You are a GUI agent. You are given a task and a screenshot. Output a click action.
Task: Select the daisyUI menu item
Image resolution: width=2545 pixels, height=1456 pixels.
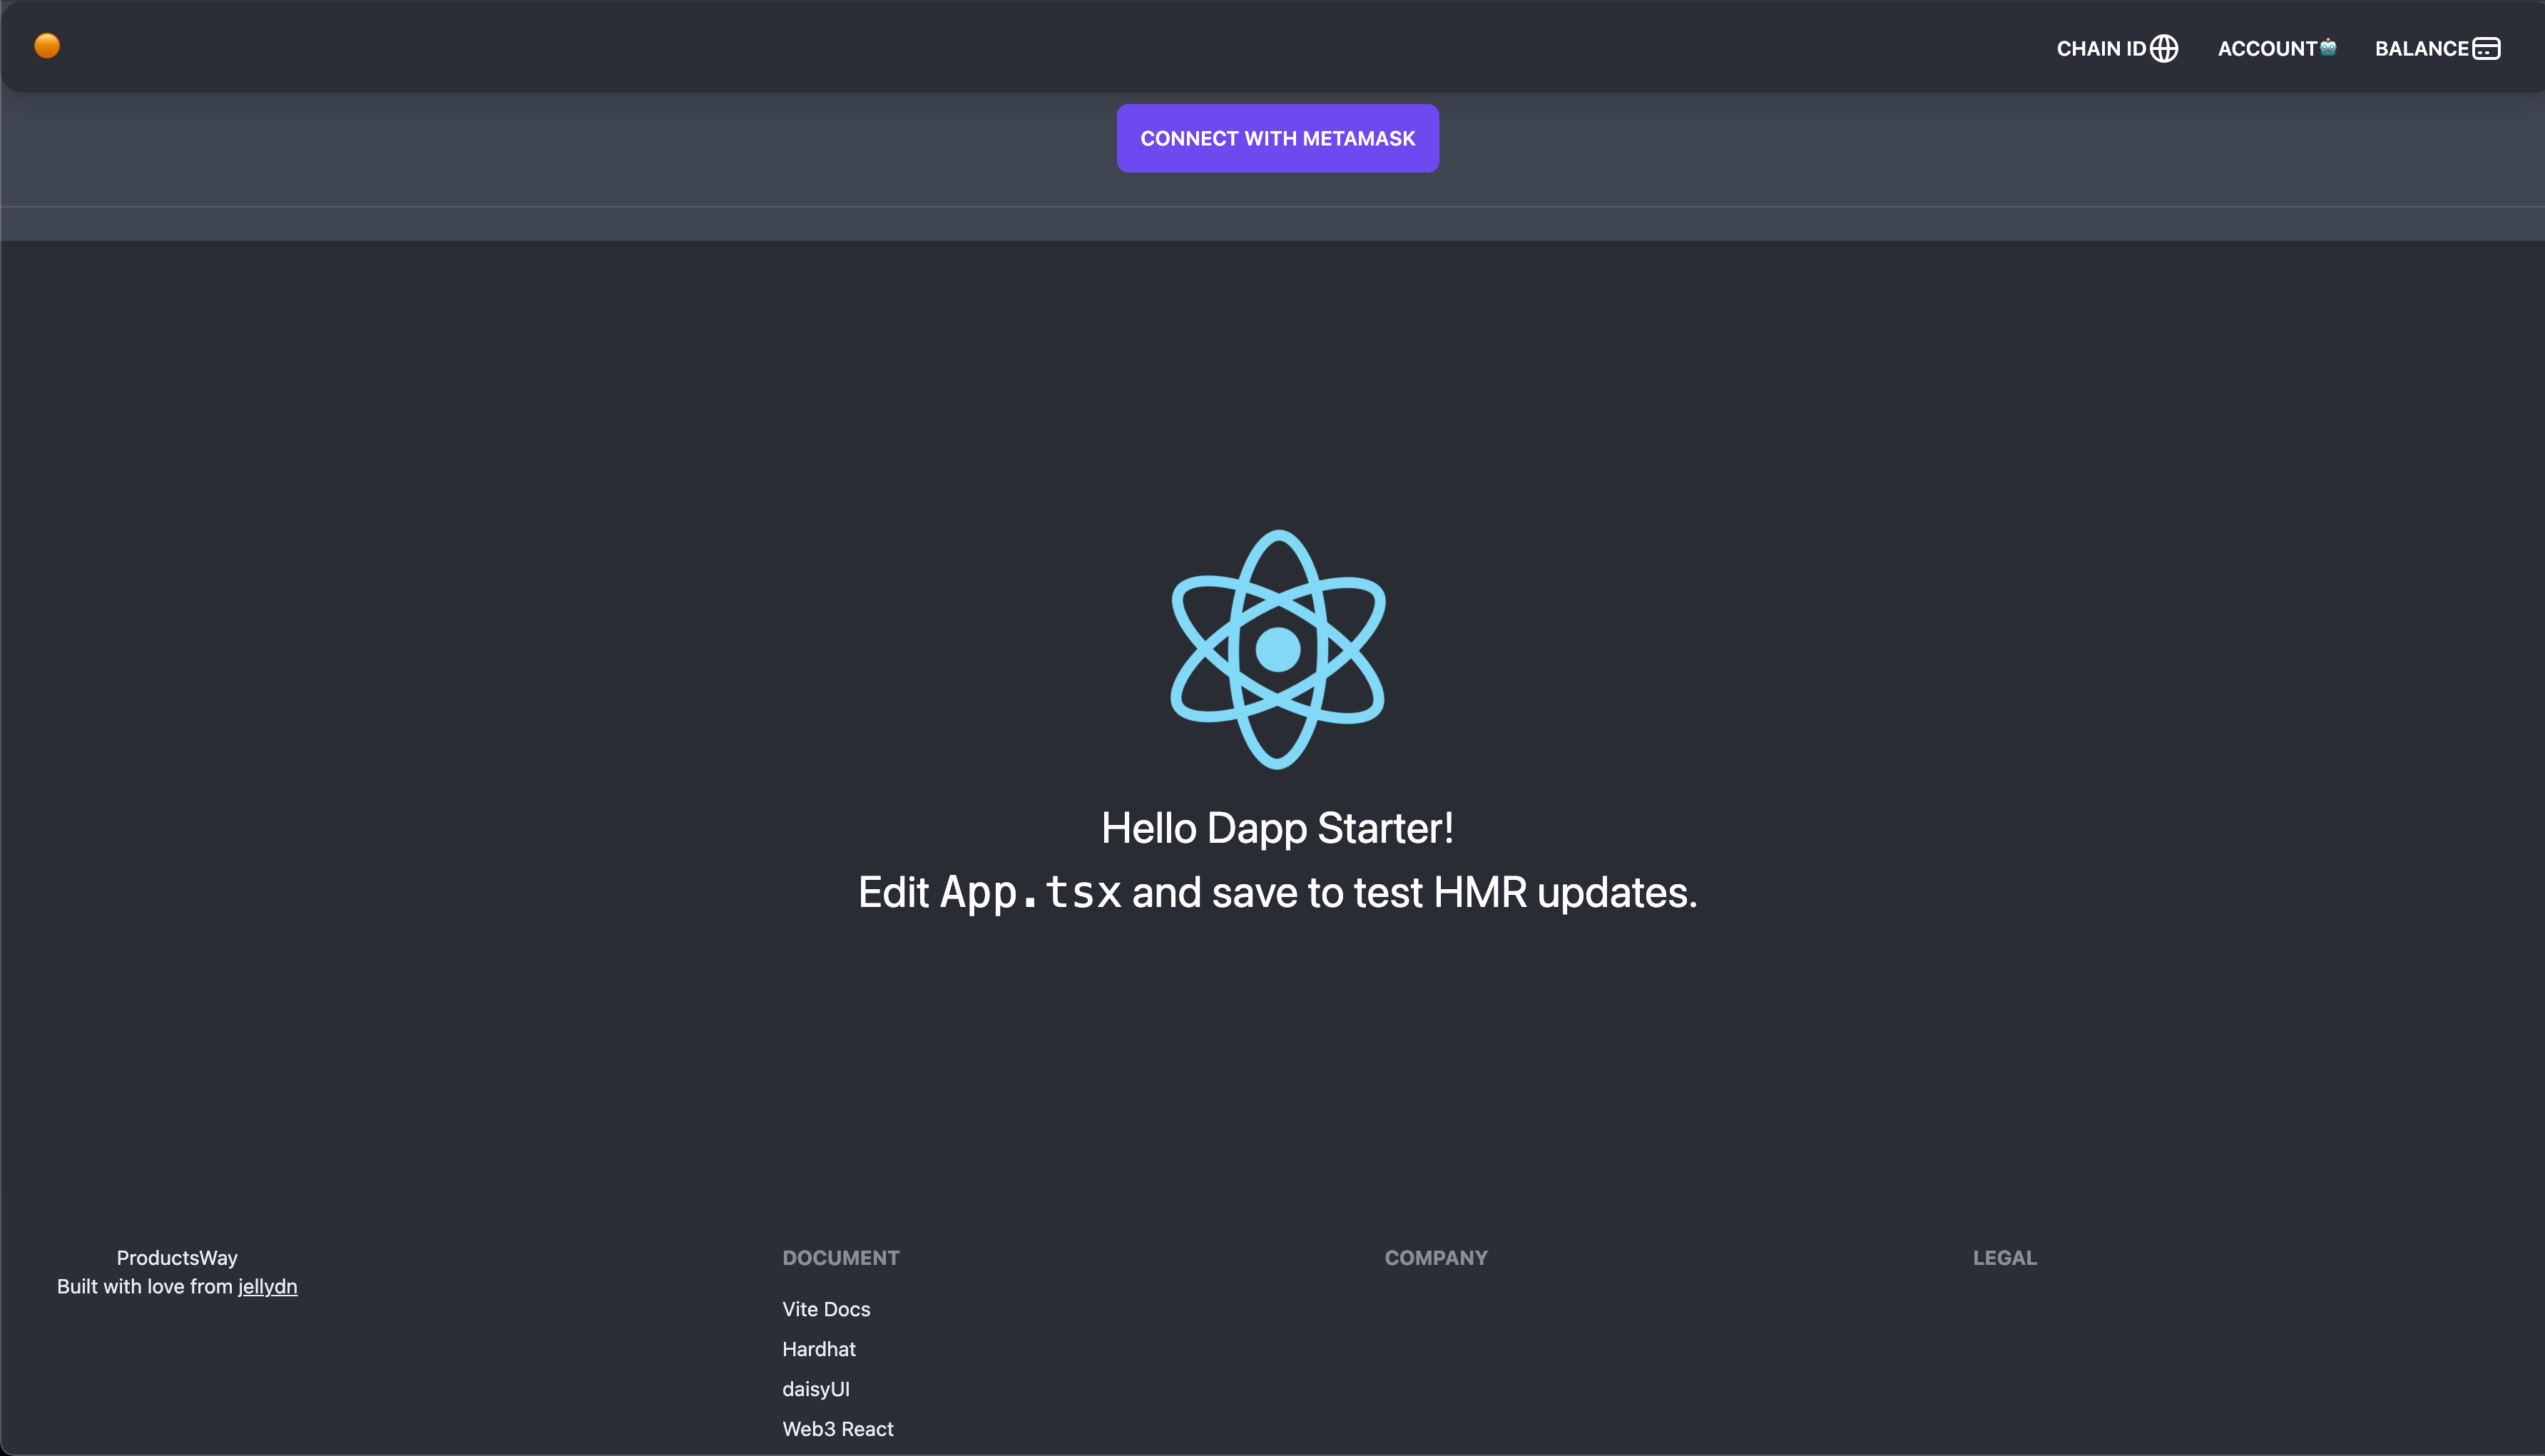point(815,1388)
